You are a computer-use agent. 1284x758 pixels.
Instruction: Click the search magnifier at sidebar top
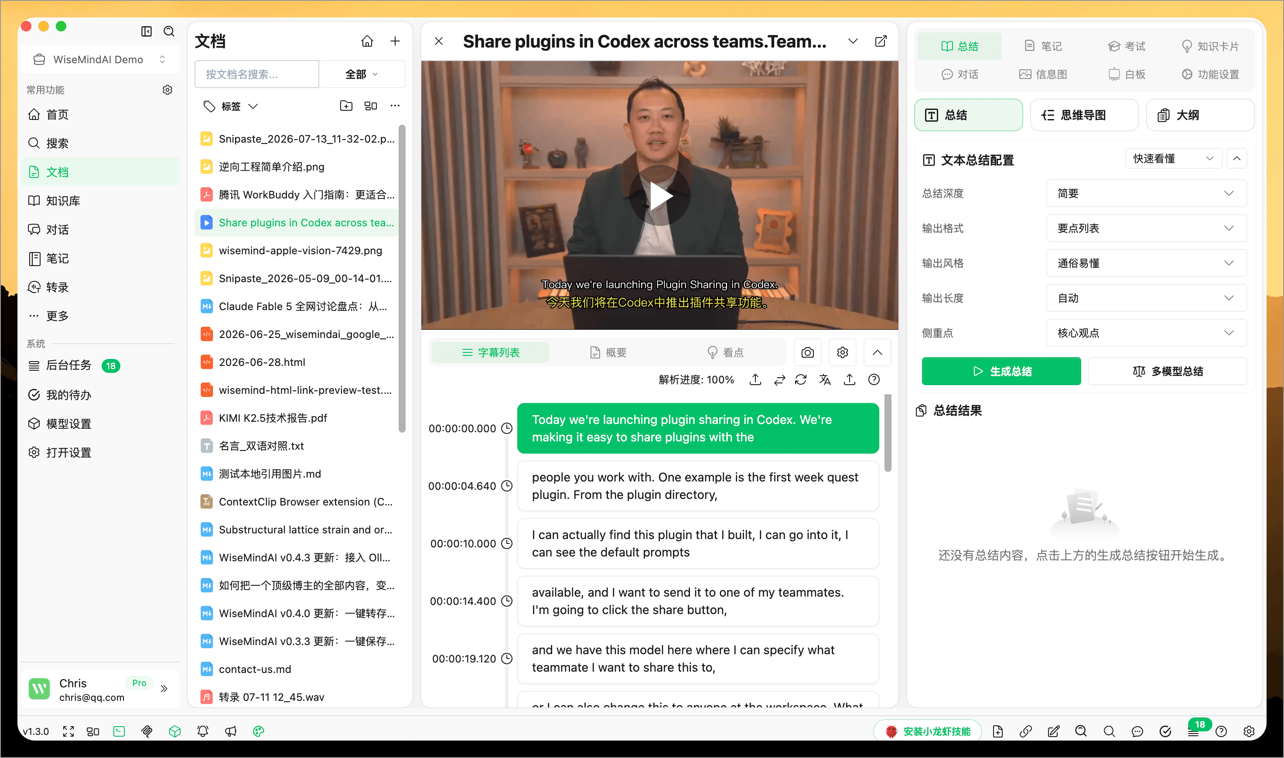tap(169, 31)
